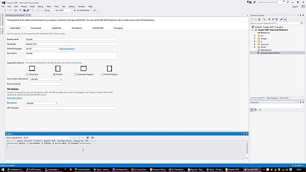Click the Quick Launch search icon

[x=288, y=2]
